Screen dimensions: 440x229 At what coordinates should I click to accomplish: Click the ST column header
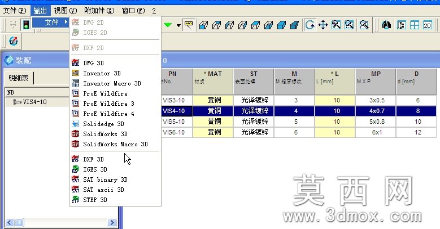[254, 82]
